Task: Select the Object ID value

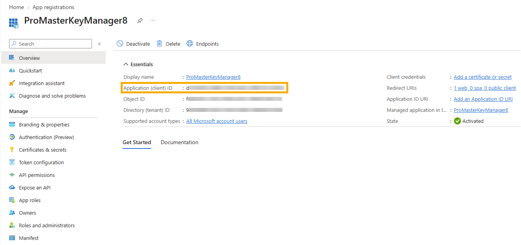Action: (x=234, y=99)
